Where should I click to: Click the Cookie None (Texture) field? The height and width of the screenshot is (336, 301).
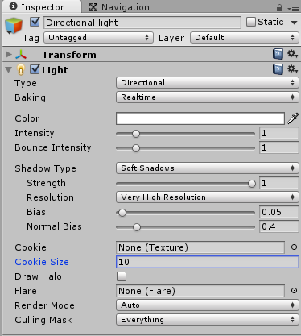click(200, 247)
